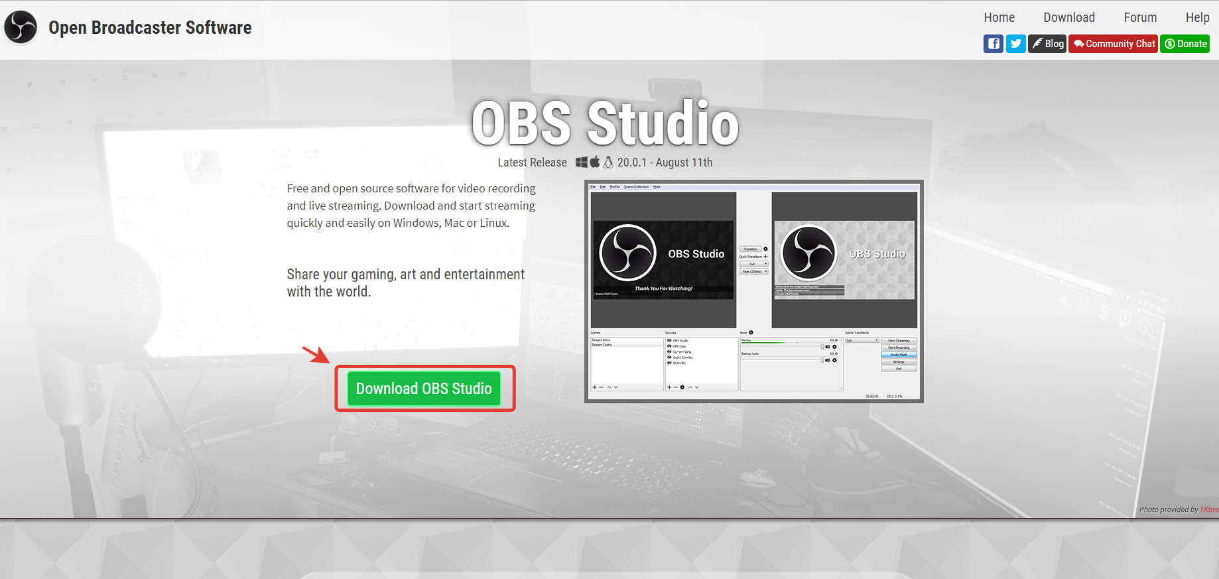Enlarge the OBS Studio interface screenshot
1219x579 pixels.
[x=753, y=291]
